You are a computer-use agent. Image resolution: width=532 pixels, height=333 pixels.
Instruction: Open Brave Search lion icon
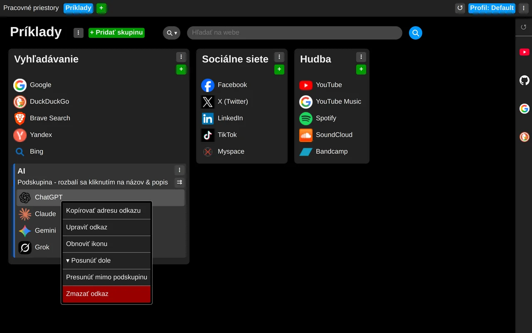pyautogui.click(x=20, y=118)
